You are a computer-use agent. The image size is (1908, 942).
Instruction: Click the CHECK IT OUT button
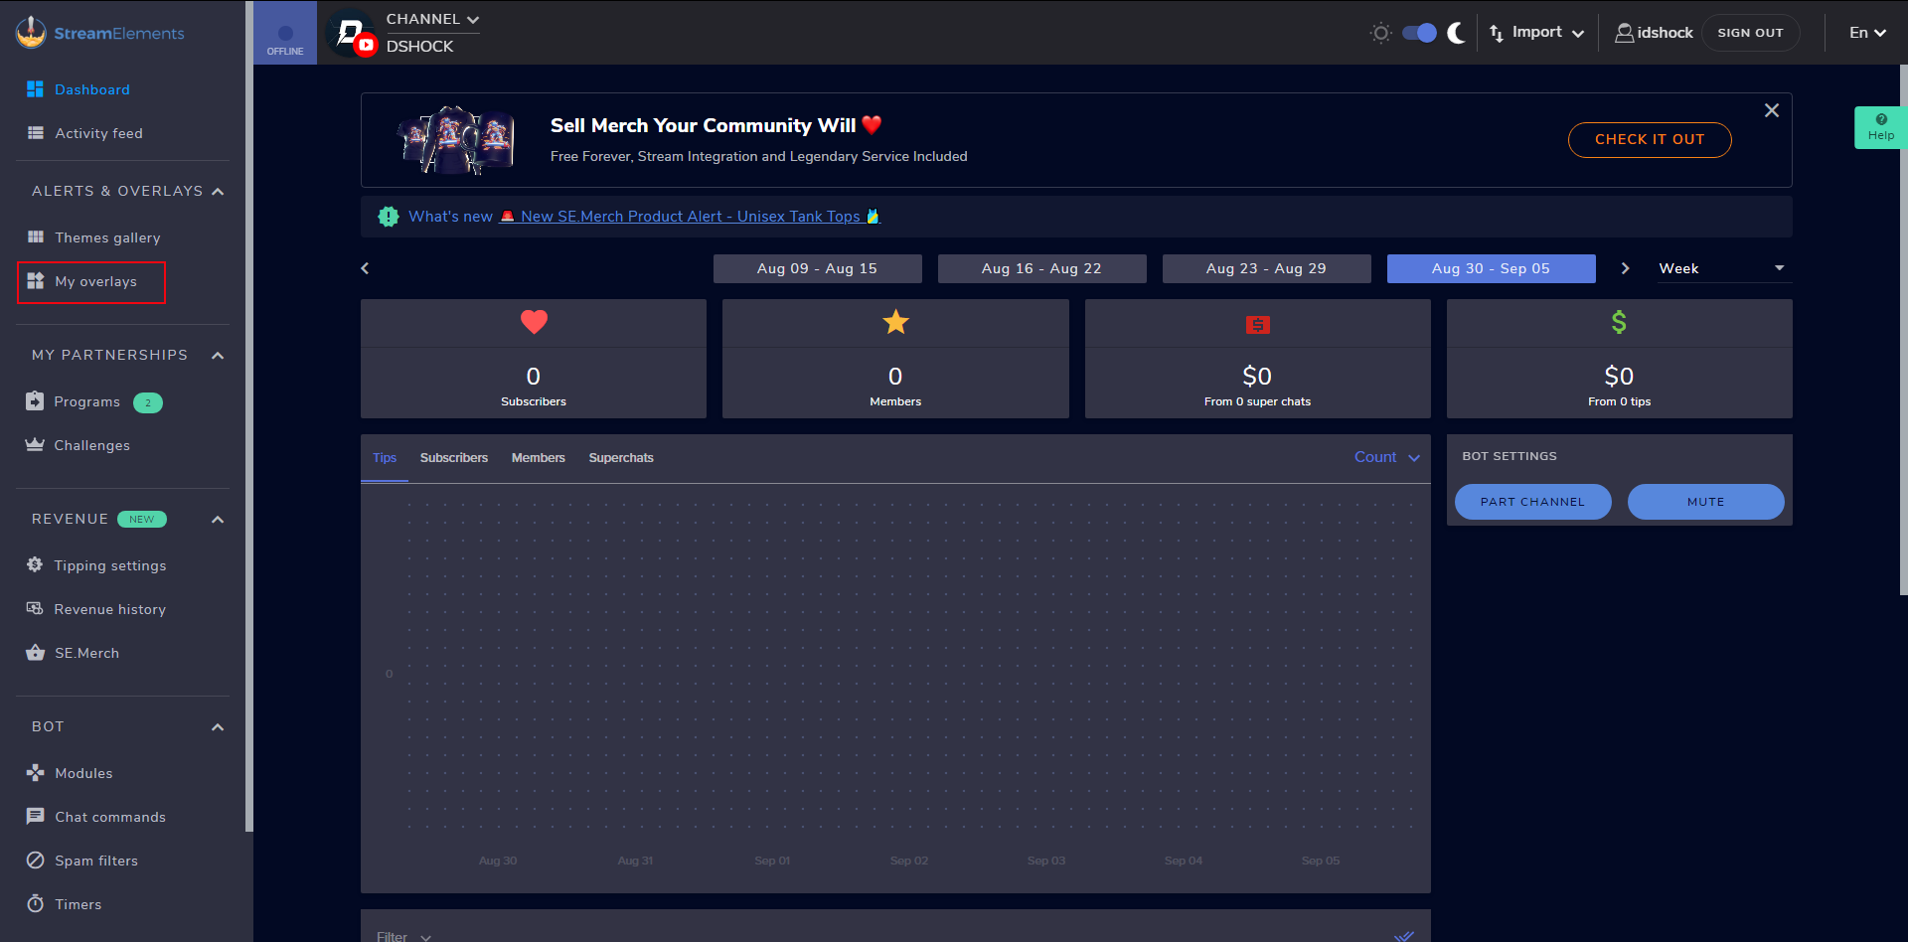click(1650, 140)
